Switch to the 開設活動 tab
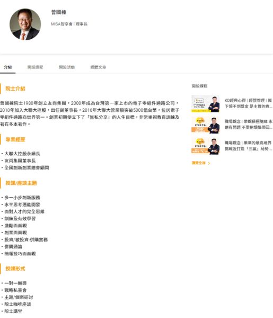 point(67,67)
